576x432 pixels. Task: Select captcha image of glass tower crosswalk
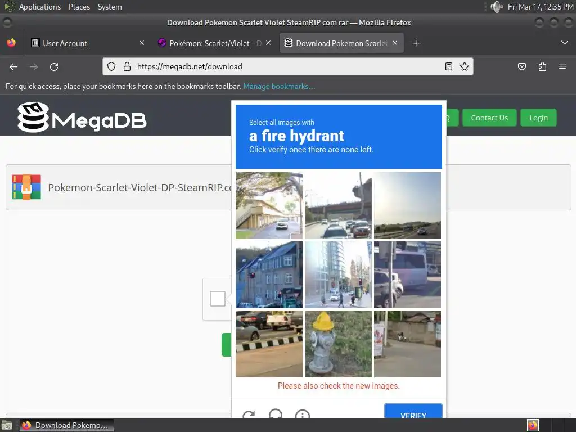(338, 274)
